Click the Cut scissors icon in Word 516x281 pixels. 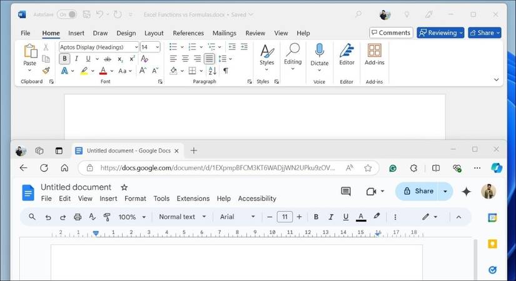(x=46, y=47)
